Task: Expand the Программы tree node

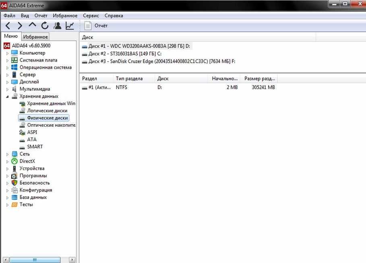Action: [7, 176]
